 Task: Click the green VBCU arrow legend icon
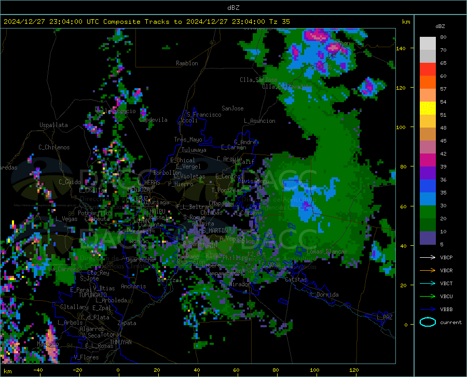[428, 296]
